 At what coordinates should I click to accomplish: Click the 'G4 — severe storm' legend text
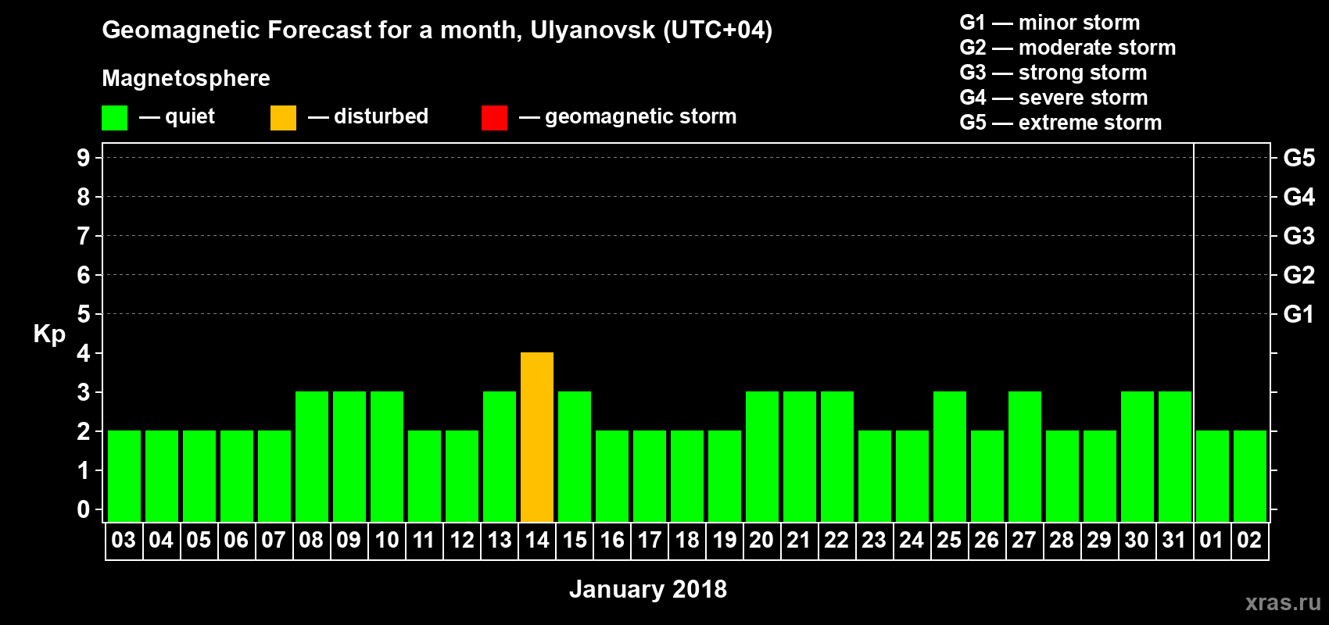[x=1054, y=98]
